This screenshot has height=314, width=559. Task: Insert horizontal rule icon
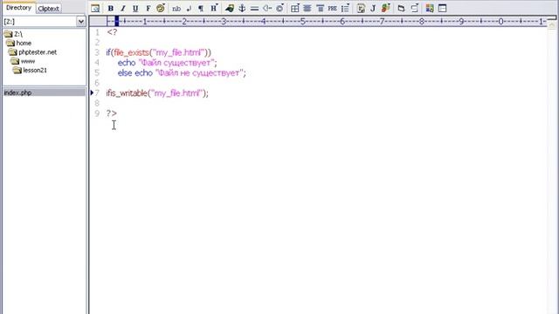254,8
